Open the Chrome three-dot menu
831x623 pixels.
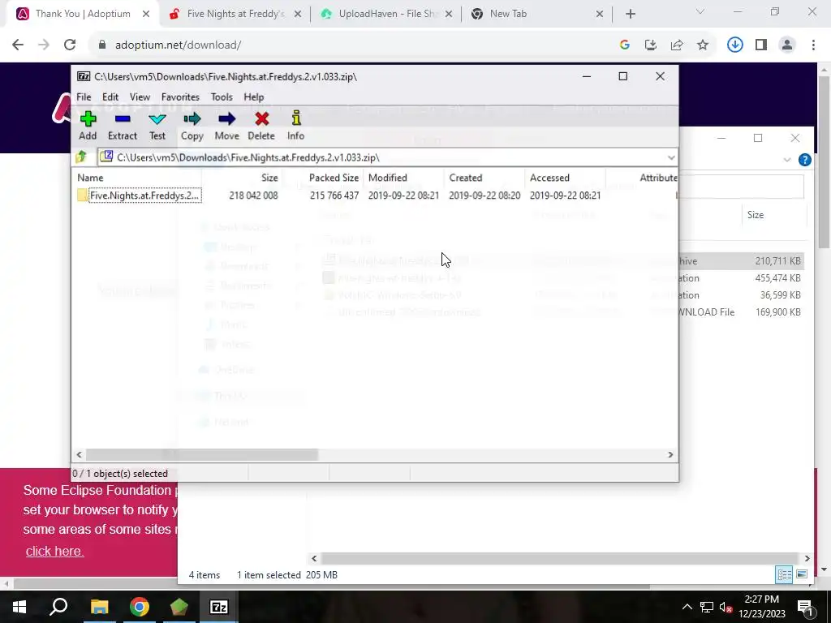(x=813, y=45)
